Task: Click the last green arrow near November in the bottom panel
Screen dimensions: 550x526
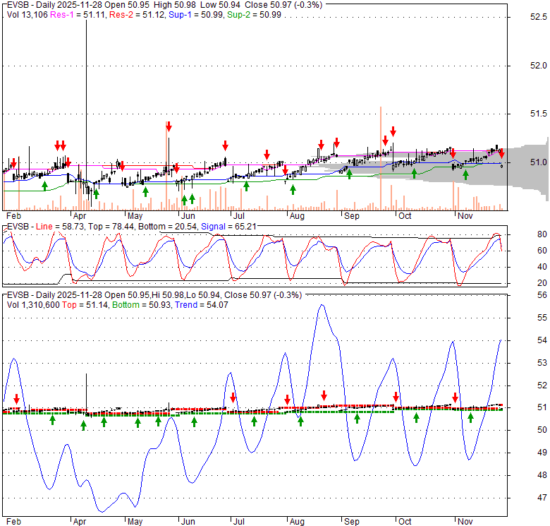Action: tap(471, 418)
